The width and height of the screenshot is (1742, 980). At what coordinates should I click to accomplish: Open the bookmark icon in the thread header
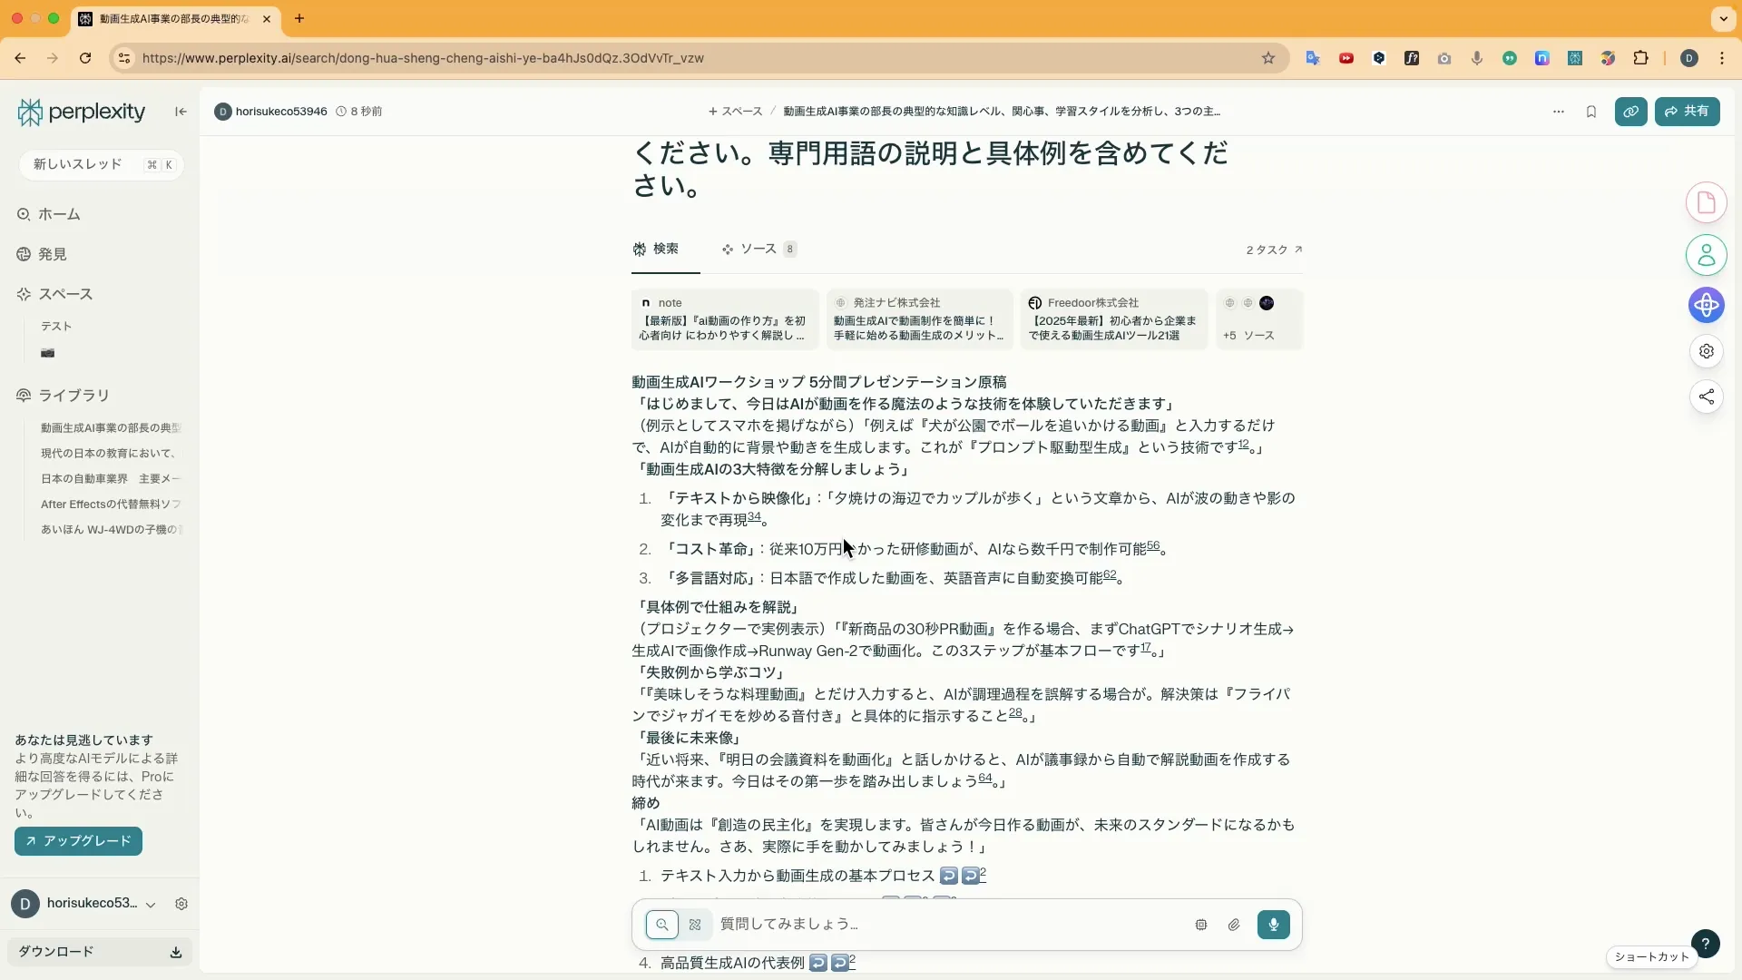(1591, 111)
